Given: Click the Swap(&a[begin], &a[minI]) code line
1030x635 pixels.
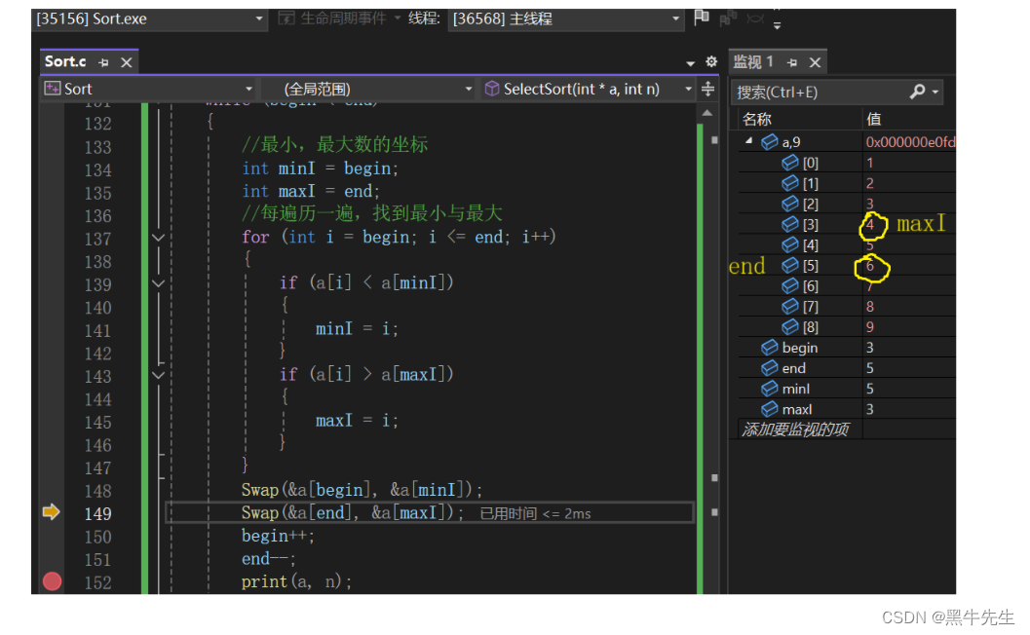Looking at the screenshot, I should [x=362, y=490].
